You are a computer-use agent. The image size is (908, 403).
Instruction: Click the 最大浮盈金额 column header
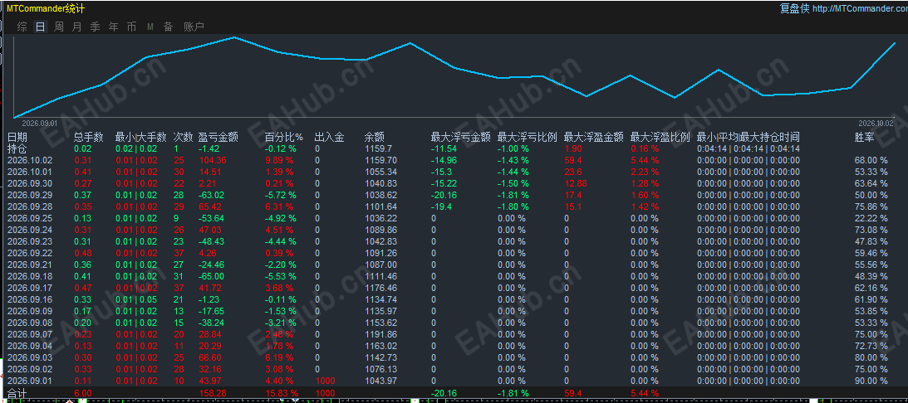point(593,137)
